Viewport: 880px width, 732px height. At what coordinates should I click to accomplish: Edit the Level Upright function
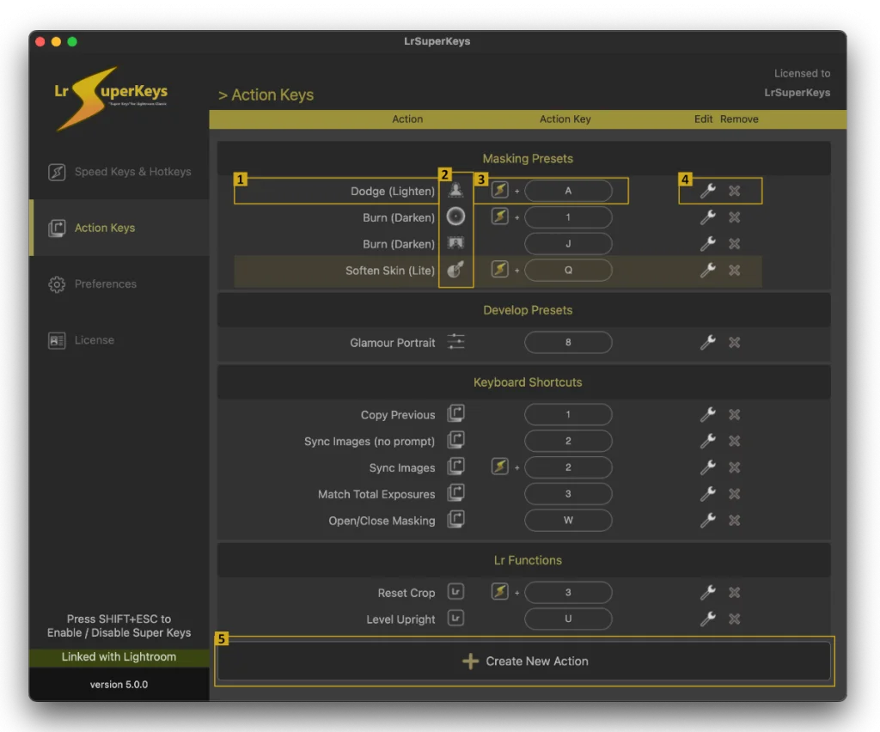point(708,619)
